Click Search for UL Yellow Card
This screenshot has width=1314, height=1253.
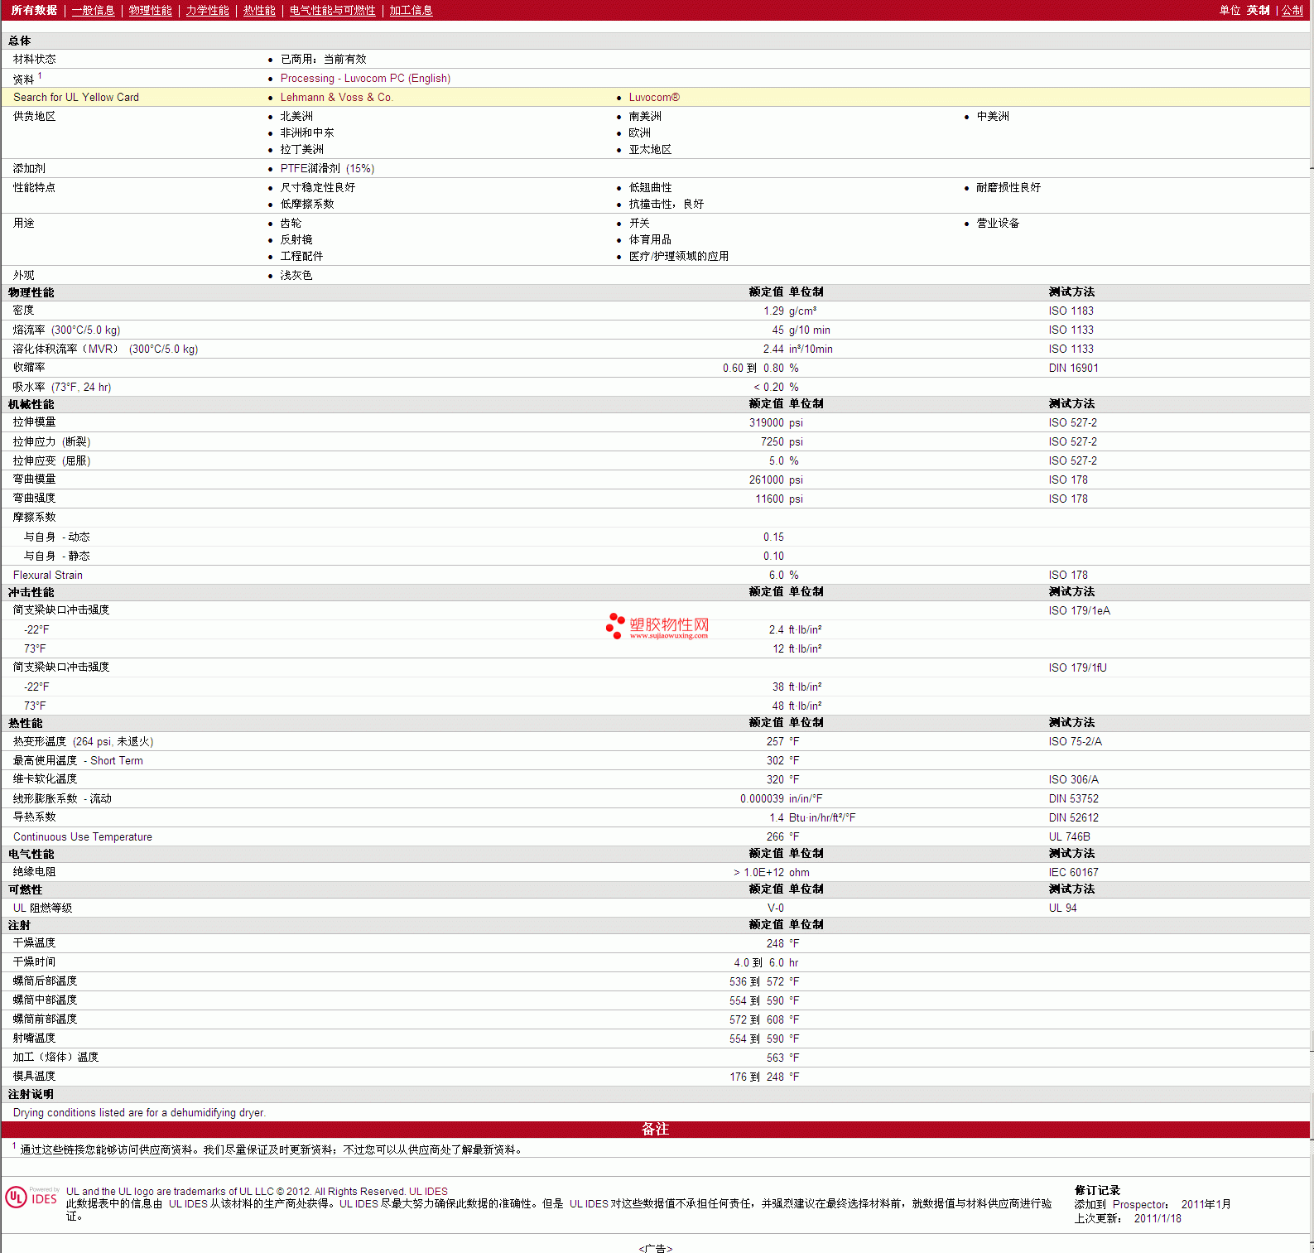pyautogui.click(x=76, y=97)
